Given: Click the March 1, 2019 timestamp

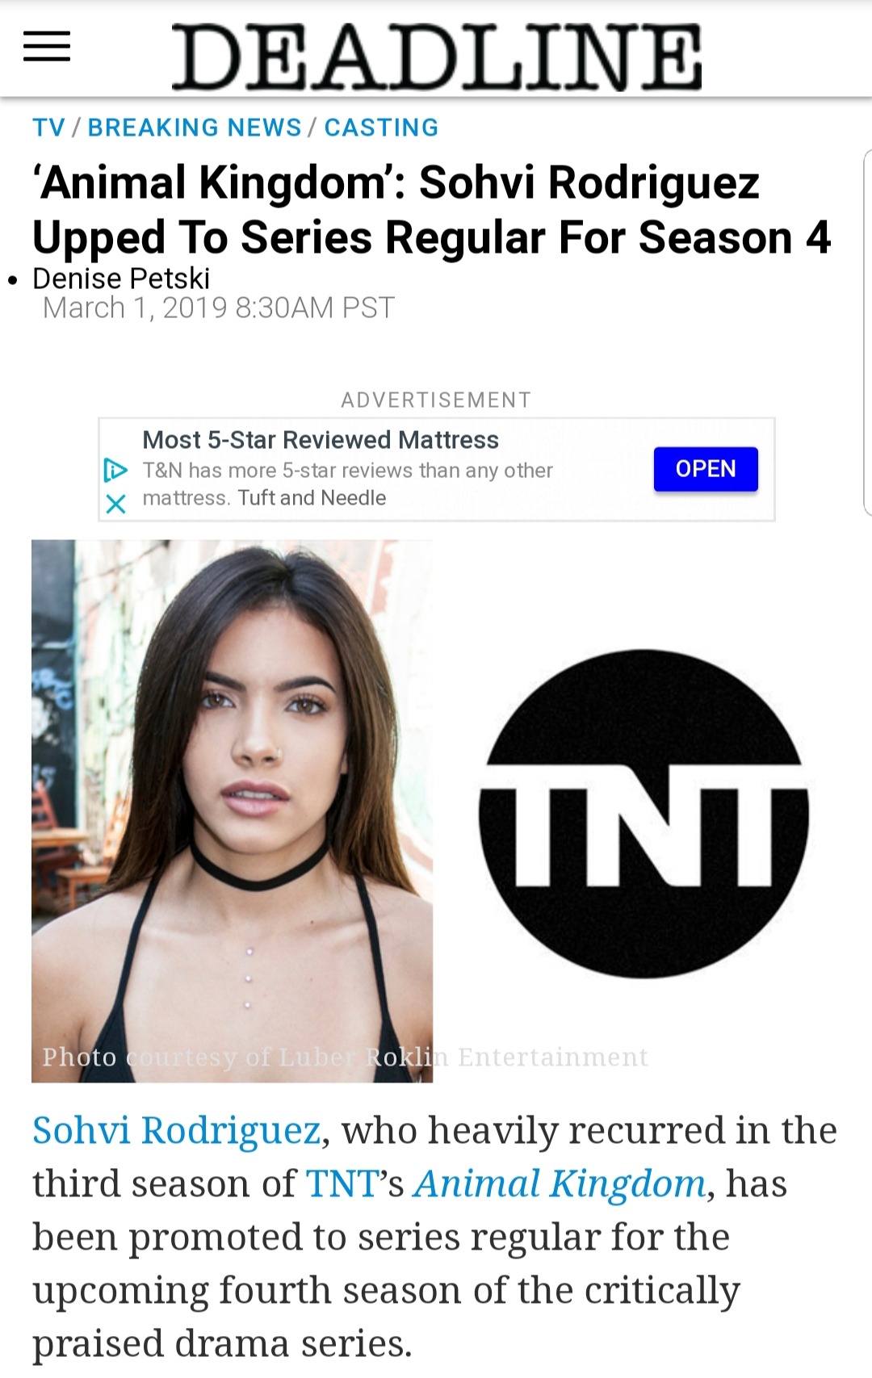Looking at the screenshot, I should pos(218,308).
